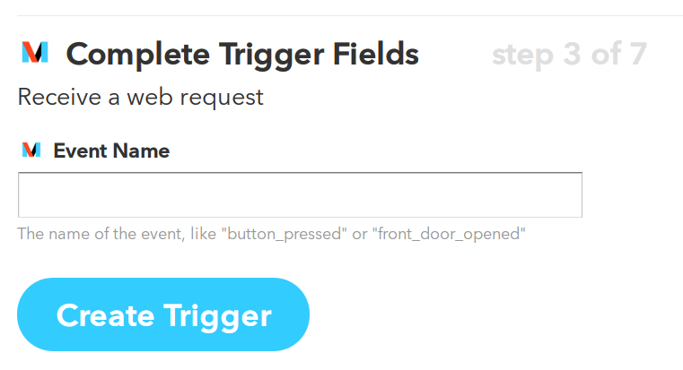Click the "step 3 of 7" progress indicator
The width and height of the screenshot is (683, 370).
(x=569, y=55)
